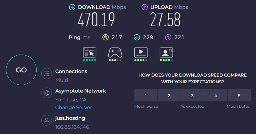Rate download speed as 4
This screenshot has width=256, height=134.
click(x=216, y=95)
